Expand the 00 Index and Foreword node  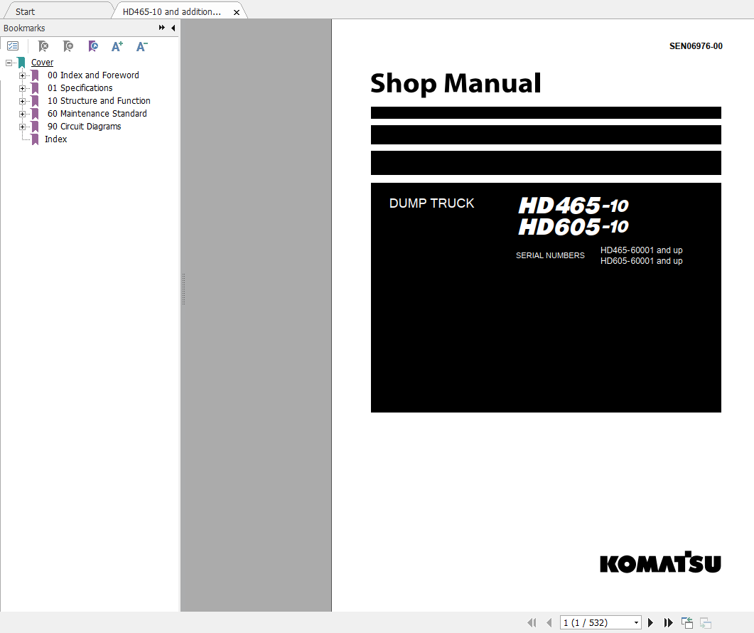click(x=22, y=75)
